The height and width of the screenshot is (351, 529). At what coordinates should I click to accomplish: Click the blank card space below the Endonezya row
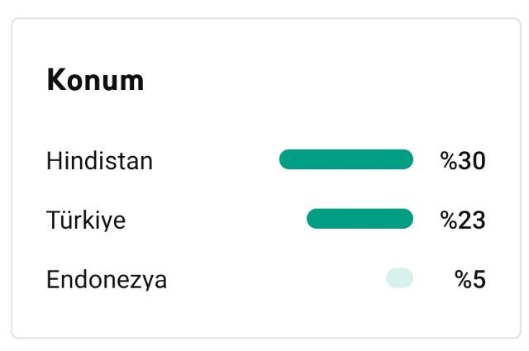pos(266,314)
